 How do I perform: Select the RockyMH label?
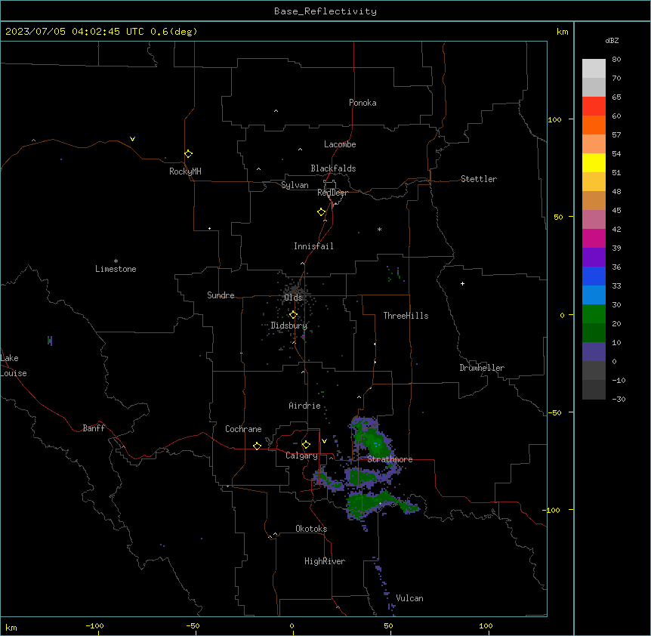[185, 171]
